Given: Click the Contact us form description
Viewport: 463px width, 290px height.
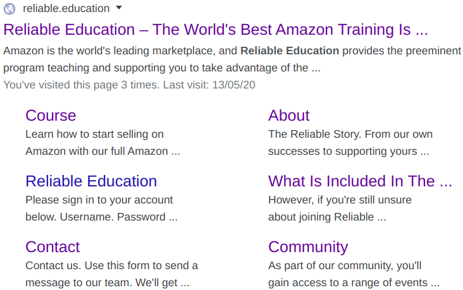Looking at the screenshot, I should point(111,274).
